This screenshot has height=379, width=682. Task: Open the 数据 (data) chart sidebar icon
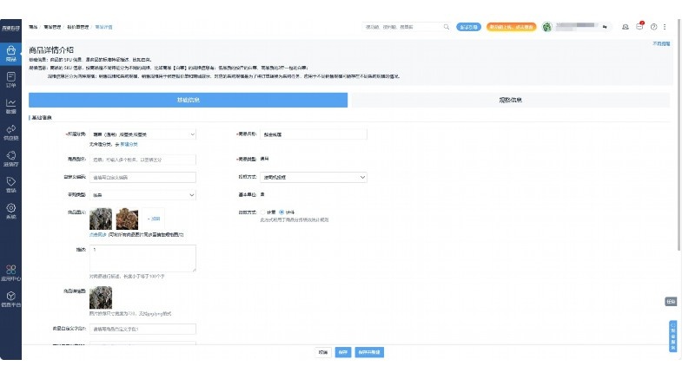click(11, 107)
